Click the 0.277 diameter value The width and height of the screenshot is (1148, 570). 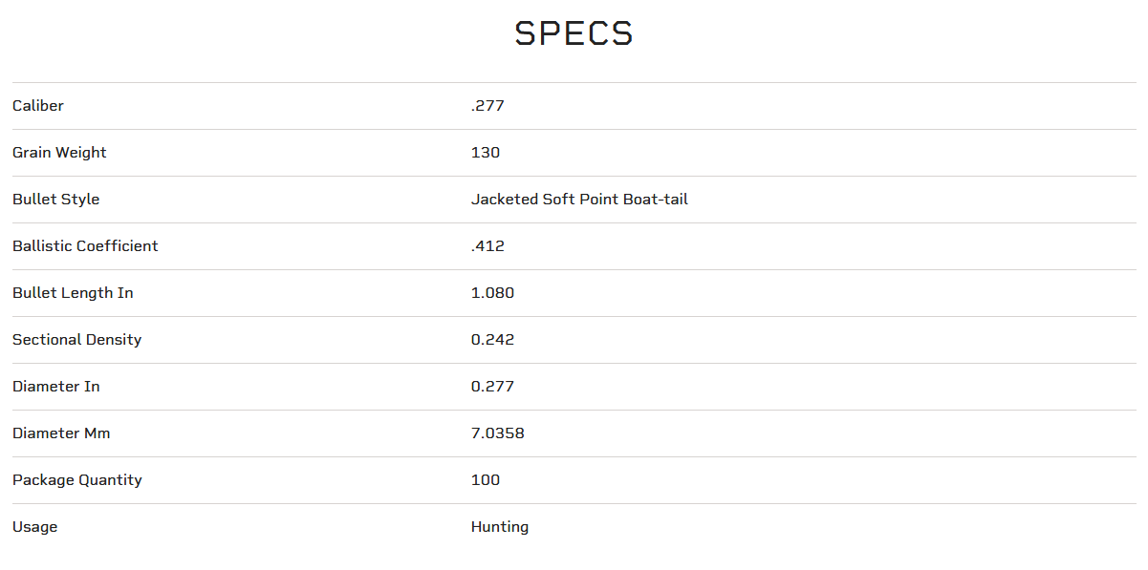point(492,387)
